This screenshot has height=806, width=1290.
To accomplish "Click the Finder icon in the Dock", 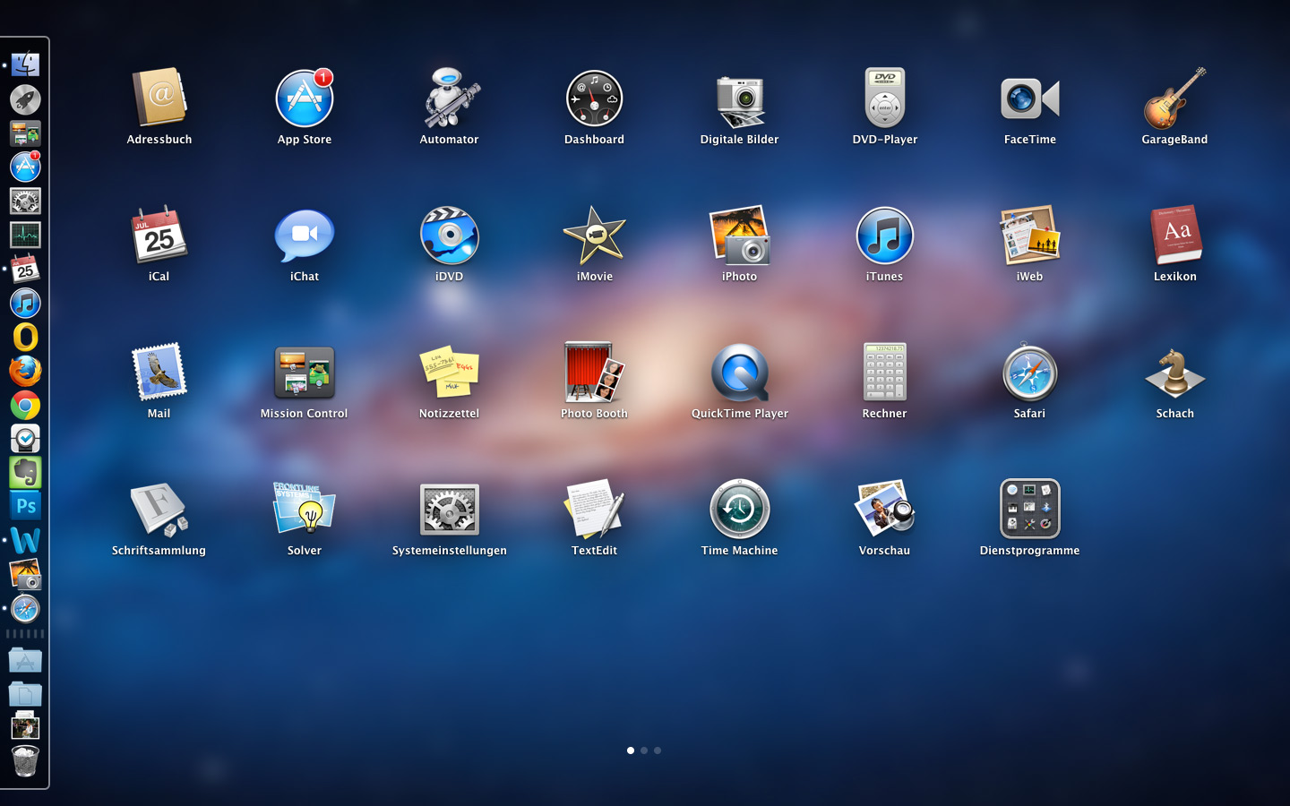I will pos(25,64).
